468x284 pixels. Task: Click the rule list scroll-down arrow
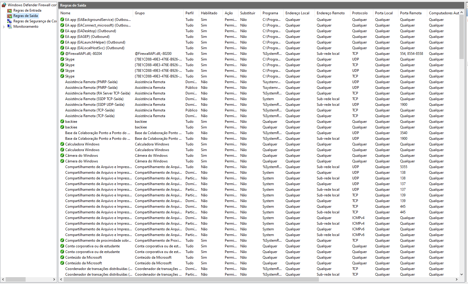461,274
